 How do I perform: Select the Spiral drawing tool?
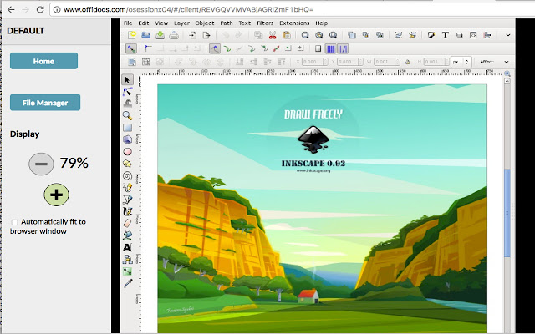[127, 175]
